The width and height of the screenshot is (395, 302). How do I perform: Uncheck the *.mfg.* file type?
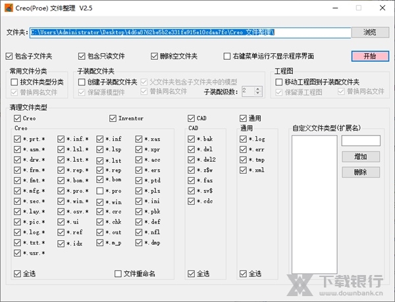(17, 191)
